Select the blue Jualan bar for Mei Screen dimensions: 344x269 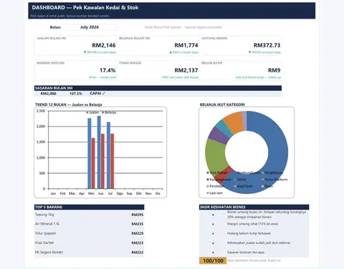[x=90, y=153]
